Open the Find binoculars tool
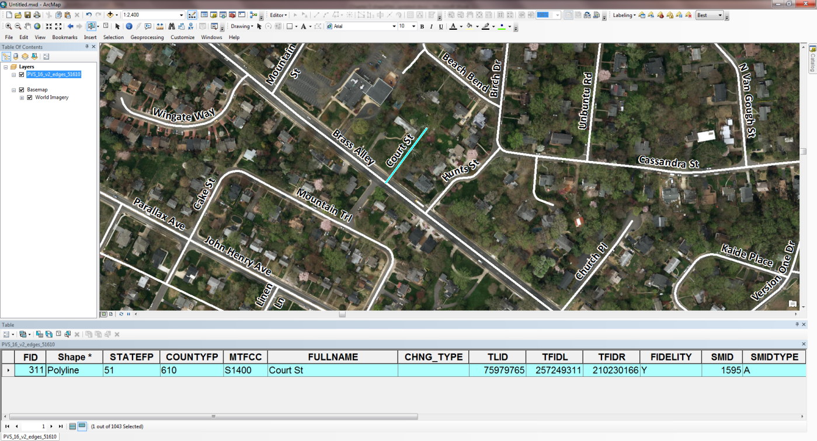 [x=171, y=26]
